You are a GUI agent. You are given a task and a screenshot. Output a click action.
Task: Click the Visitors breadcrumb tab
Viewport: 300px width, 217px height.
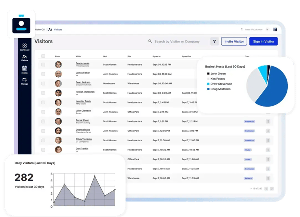[x=58, y=30]
